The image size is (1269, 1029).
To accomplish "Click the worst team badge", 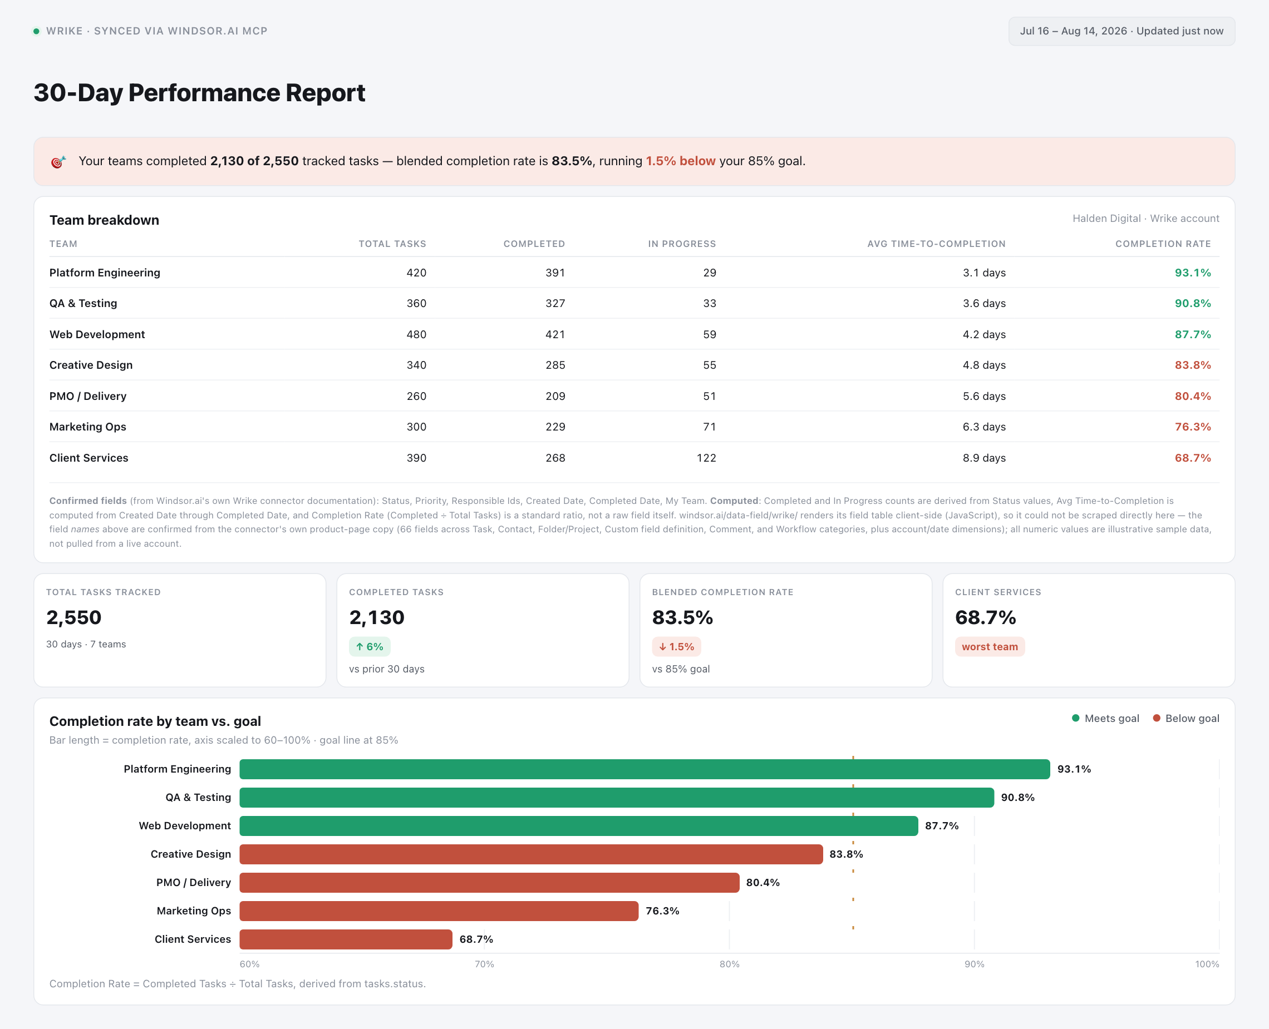I will 990,647.
